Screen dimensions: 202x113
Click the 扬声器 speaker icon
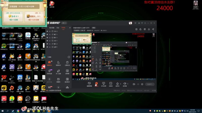coord(124,84)
